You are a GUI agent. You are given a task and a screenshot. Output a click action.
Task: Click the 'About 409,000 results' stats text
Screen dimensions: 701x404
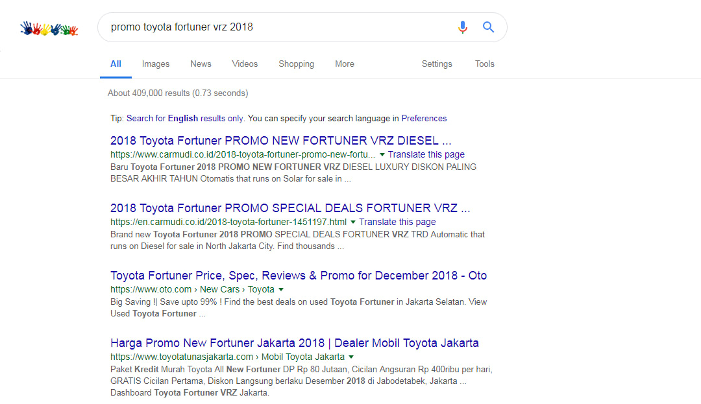[x=178, y=93]
